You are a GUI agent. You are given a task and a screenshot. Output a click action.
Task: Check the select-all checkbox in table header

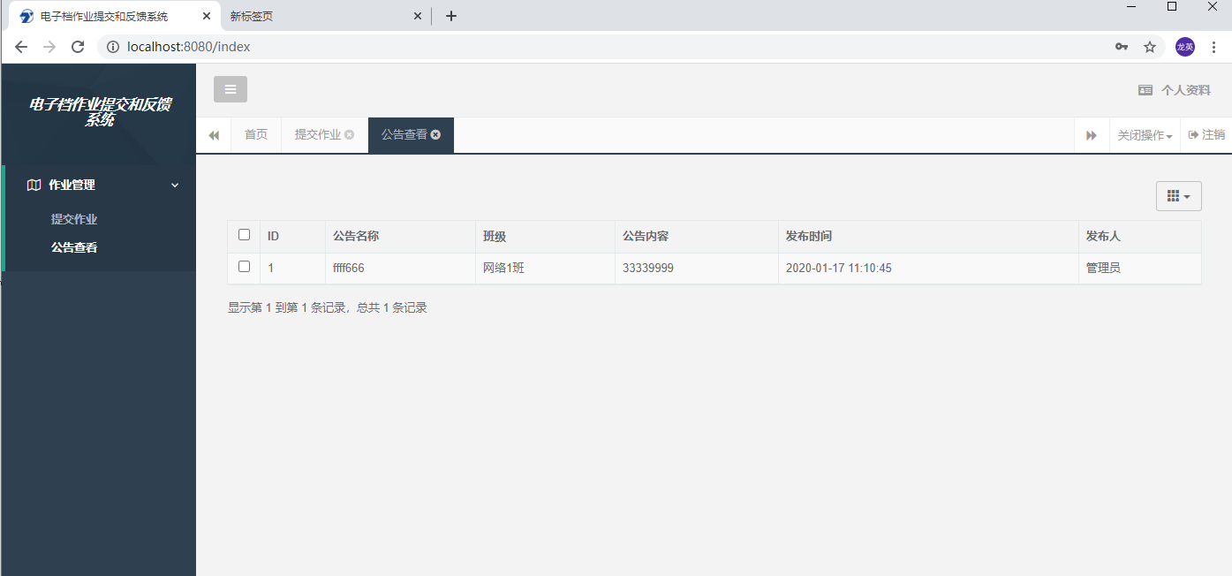[245, 235]
